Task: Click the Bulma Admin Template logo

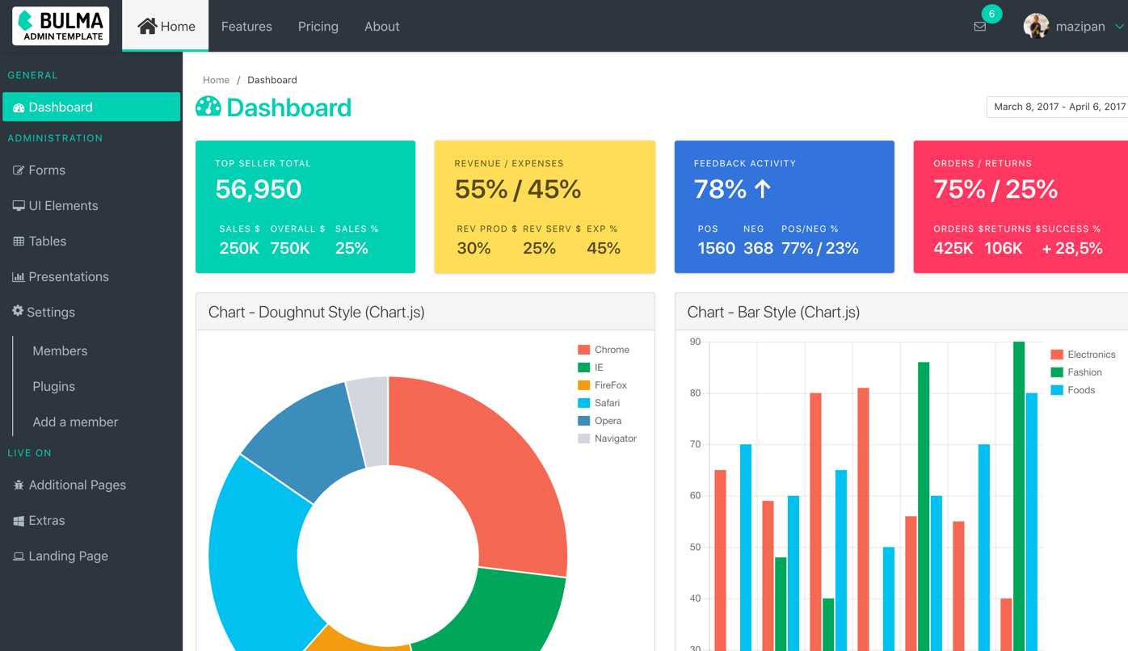Action: tap(61, 26)
